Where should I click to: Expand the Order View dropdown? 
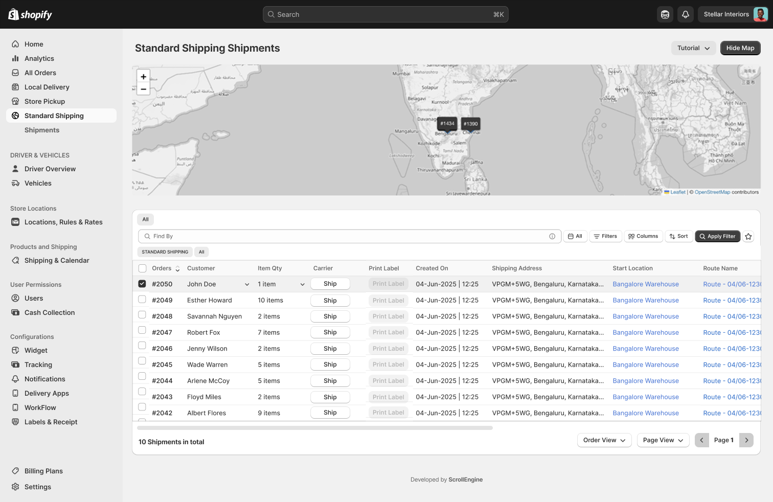point(604,440)
